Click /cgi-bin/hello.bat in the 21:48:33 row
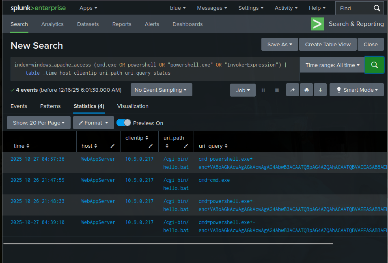This screenshot has width=388, height=263. pyautogui.click(x=176, y=205)
